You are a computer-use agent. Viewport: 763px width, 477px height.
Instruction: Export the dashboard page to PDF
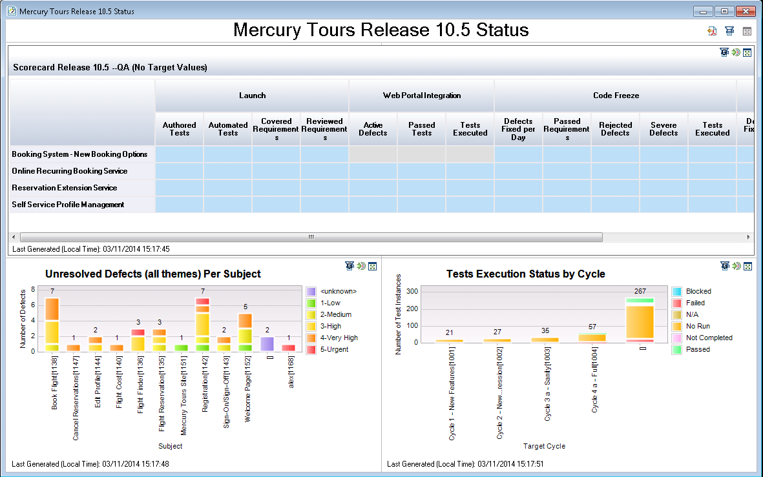click(712, 31)
